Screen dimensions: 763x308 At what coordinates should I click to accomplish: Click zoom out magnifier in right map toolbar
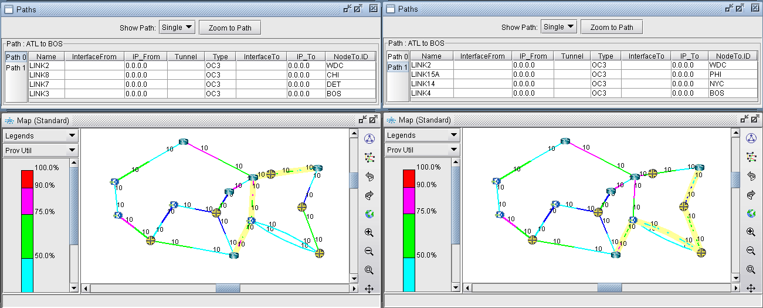(x=751, y=251)
